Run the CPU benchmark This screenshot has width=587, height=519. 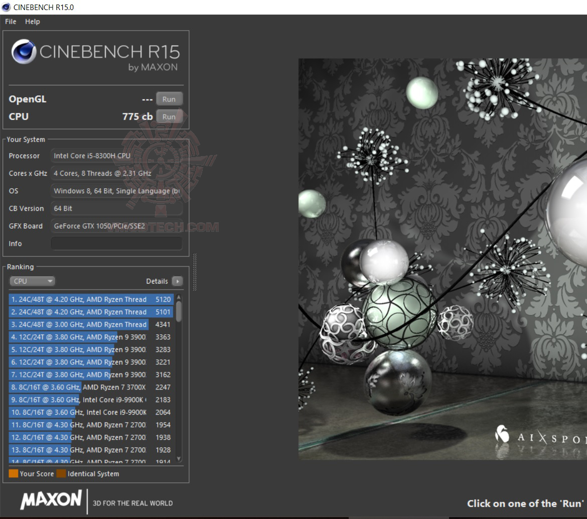169,117
